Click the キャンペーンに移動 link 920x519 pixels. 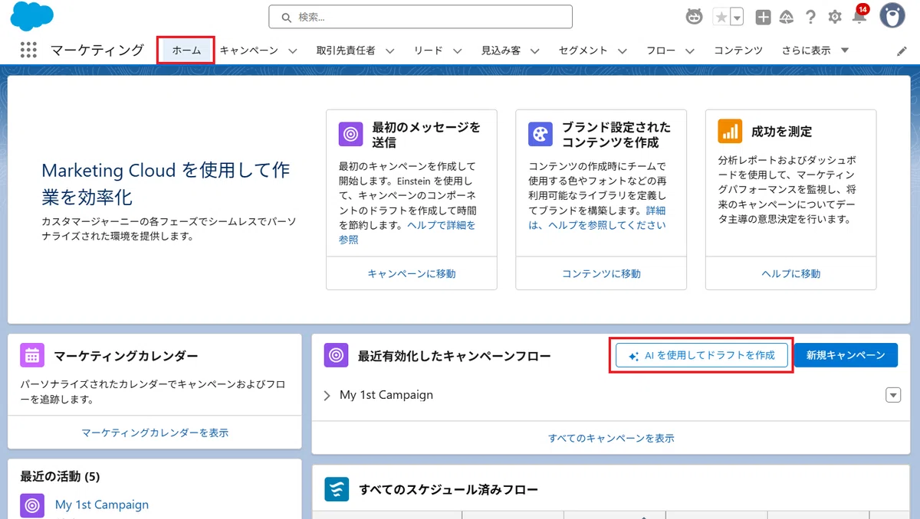(412, 273)
